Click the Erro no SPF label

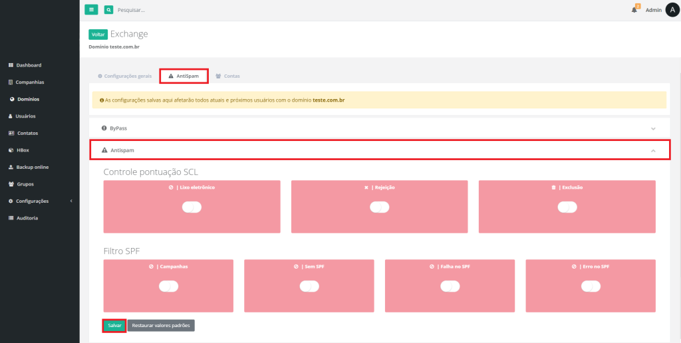[x=595, y=267]
